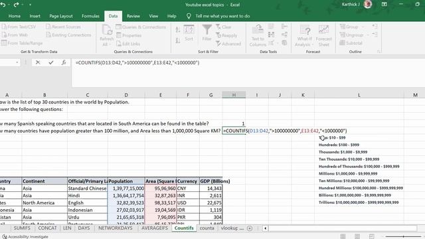
Task: Click the Undo arrow in title bar
Action: coord(3,5)
